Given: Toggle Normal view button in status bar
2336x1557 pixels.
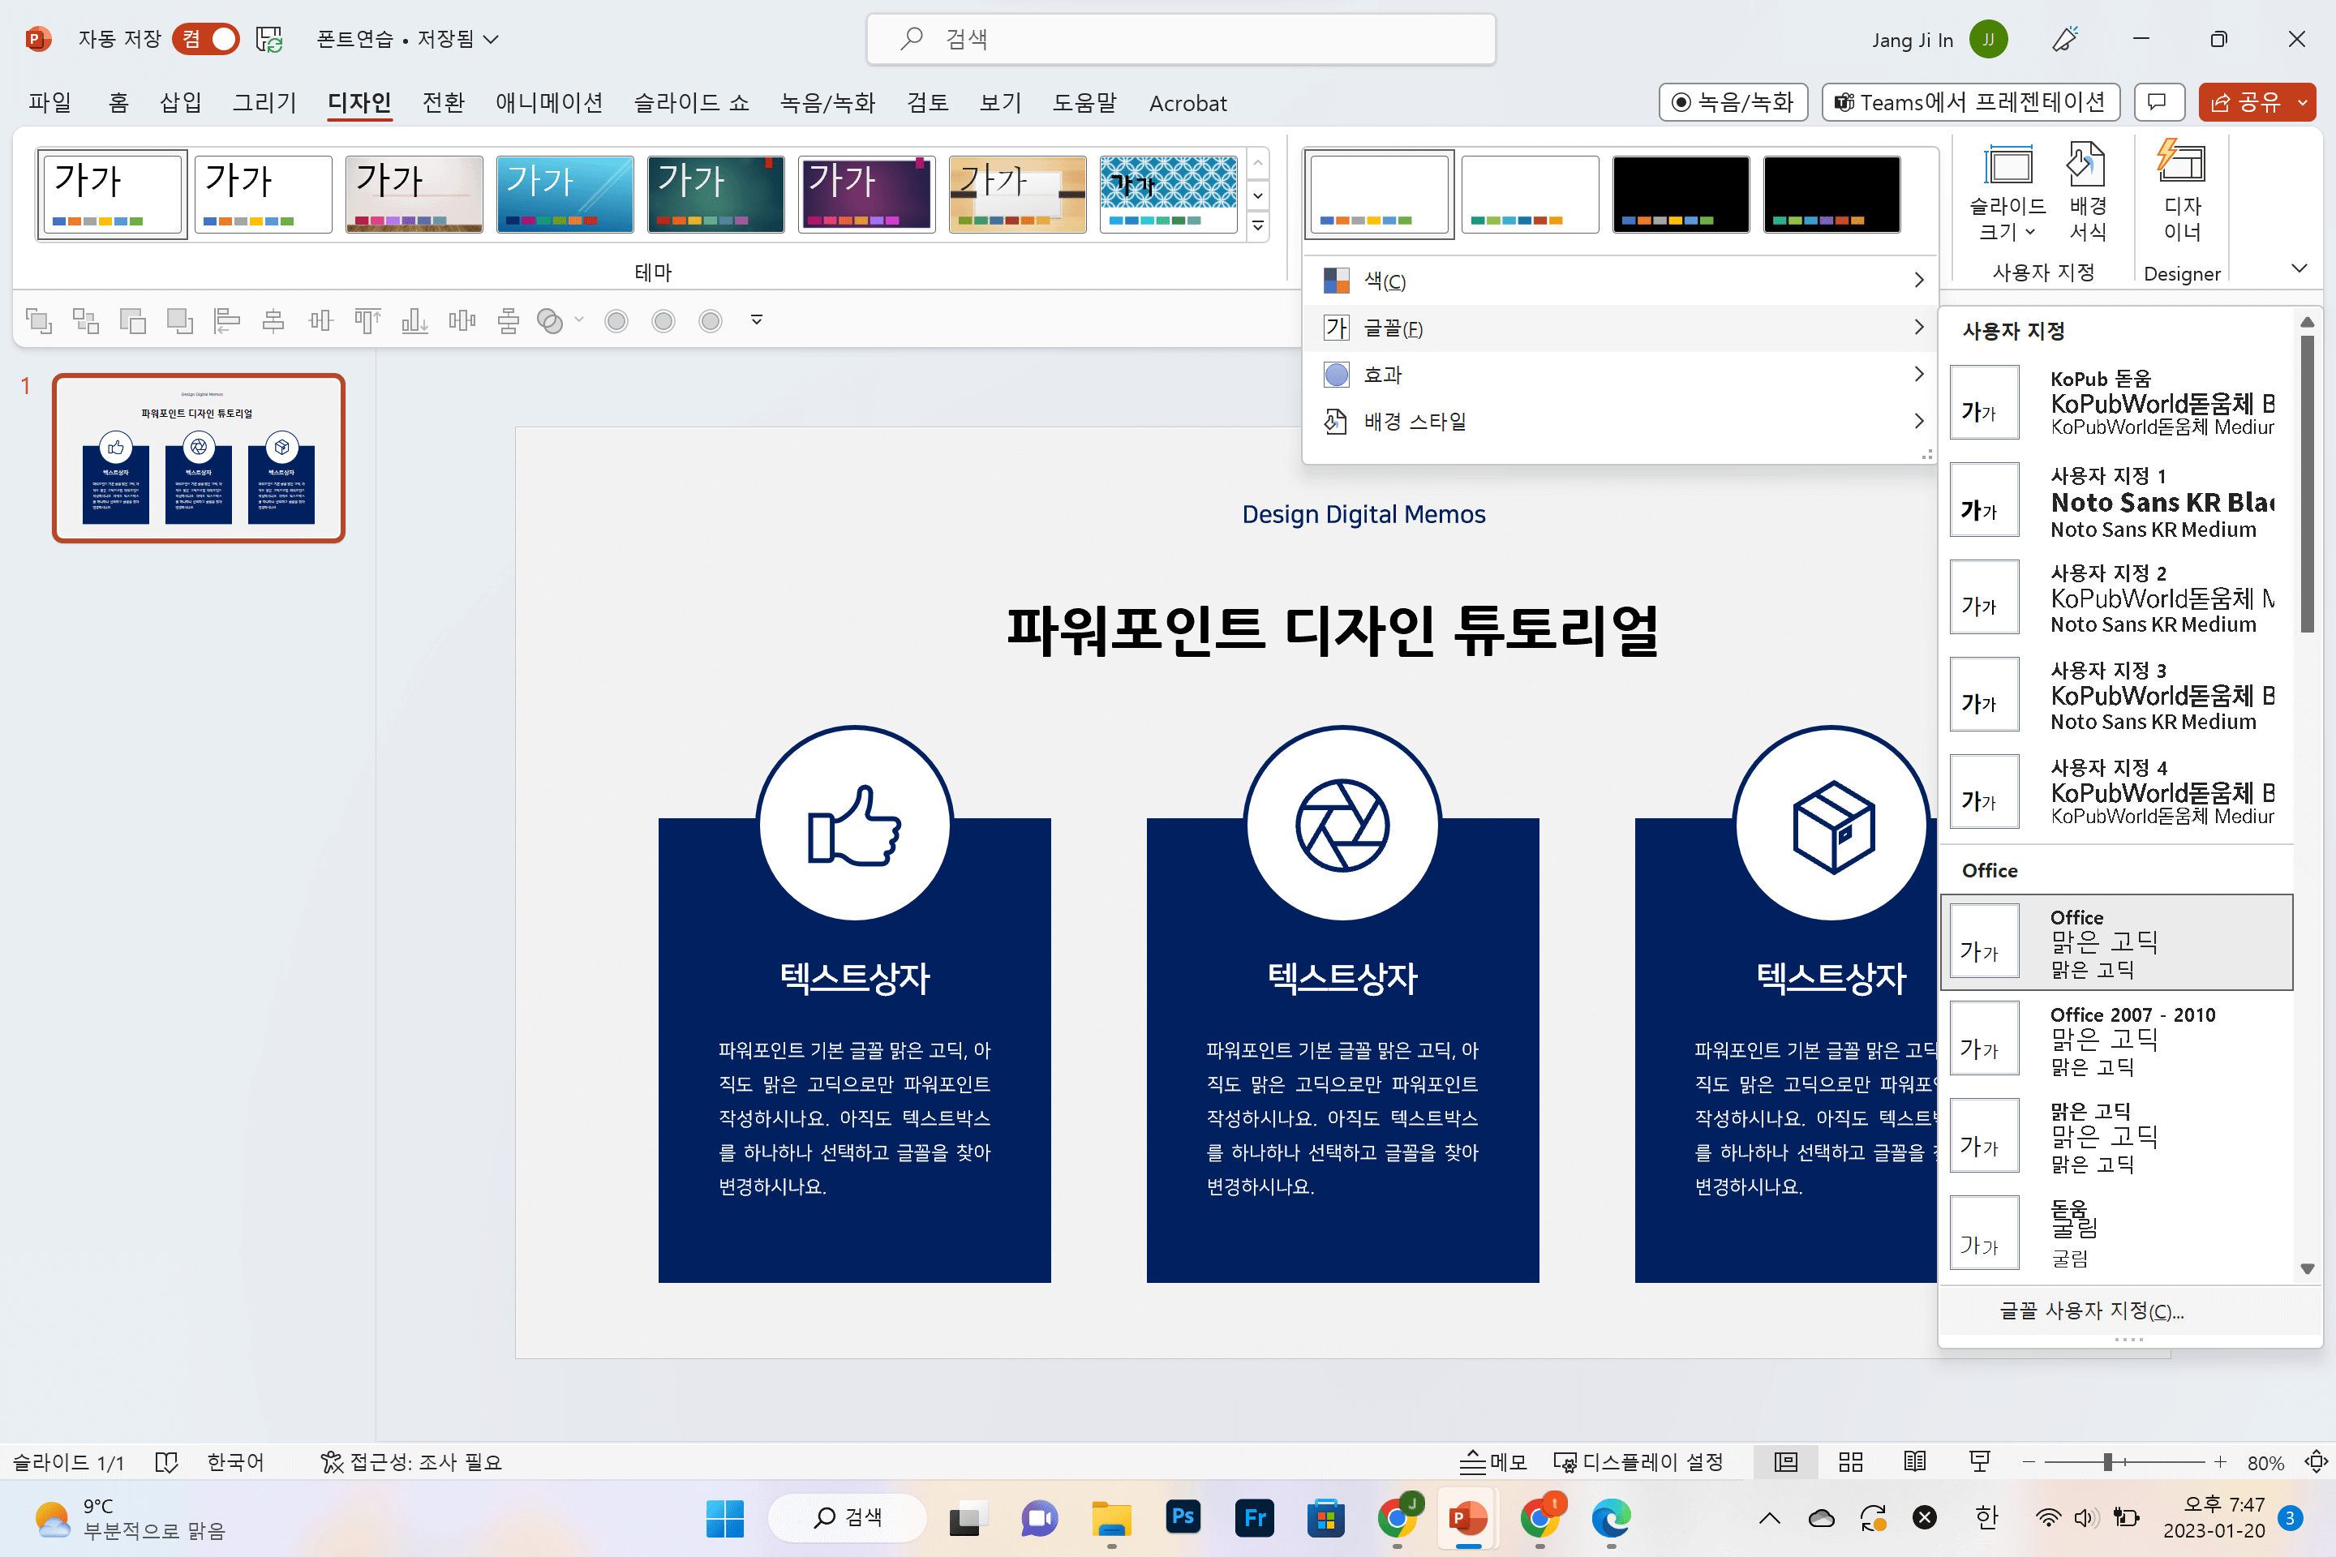Looking at the screenshot, I should 1784,1461.
